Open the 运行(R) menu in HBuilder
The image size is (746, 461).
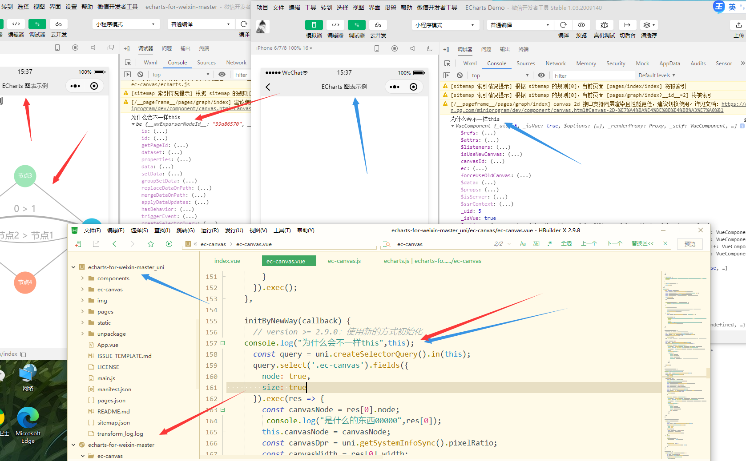point(210,230)
